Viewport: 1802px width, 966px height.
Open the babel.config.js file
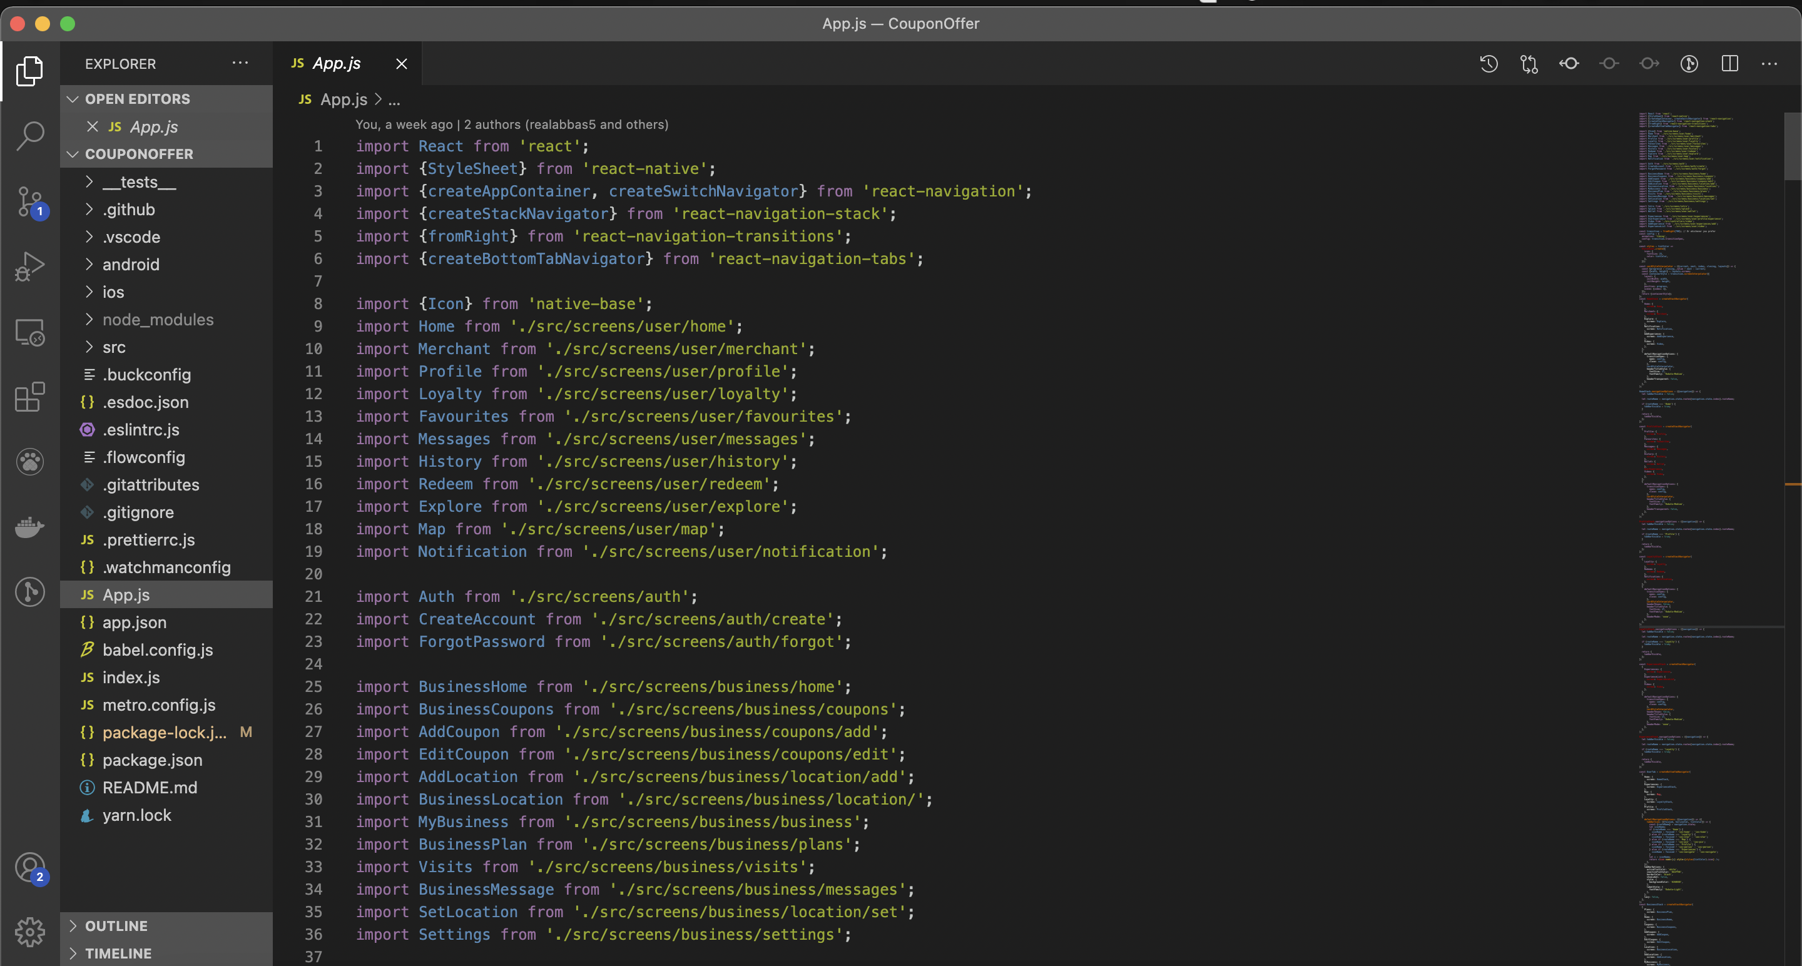pyautogui.click(x=166, y=650)
